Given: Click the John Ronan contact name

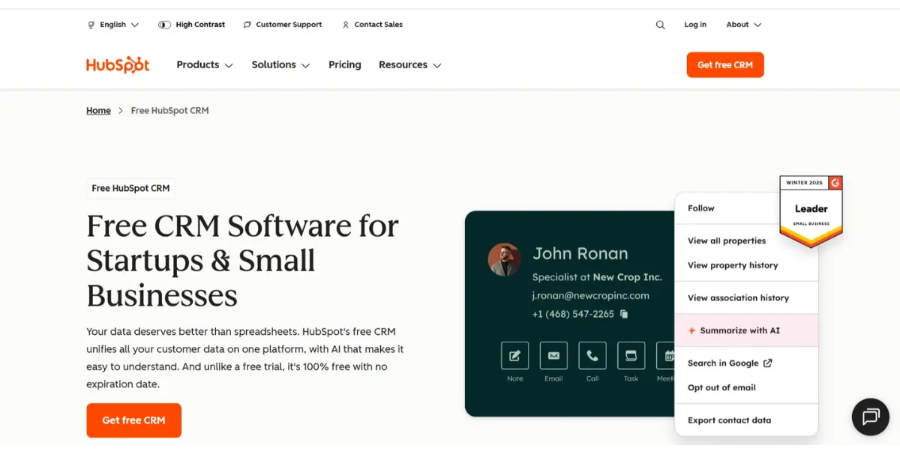Looking at the screenshot, I should pyautogui.click(x=580, y=254).
